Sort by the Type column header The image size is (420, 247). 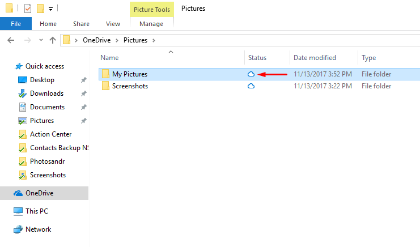(369, 58)
